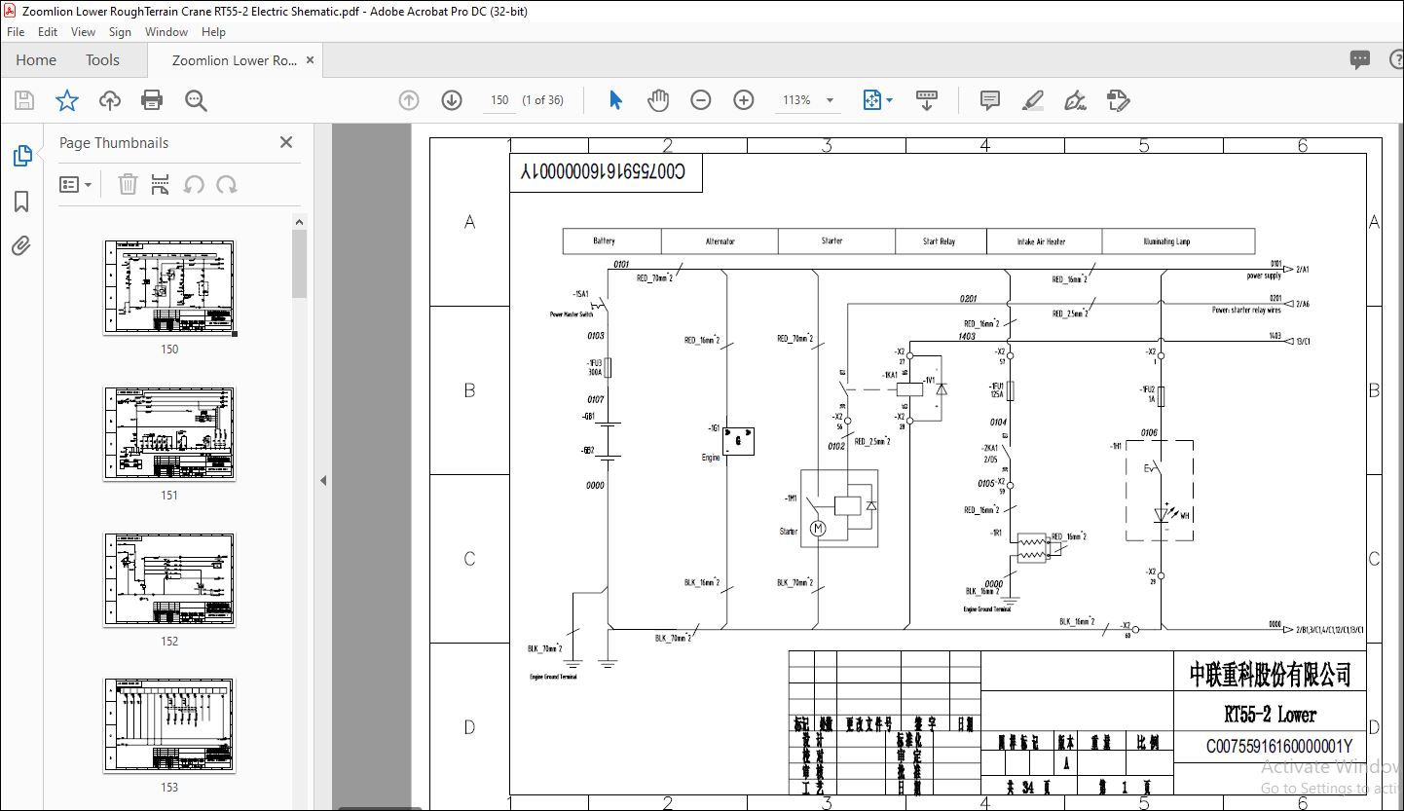Toggle the Page Thumbnails pane button
The image size is (1404, 811).
click(x=21, y=156)
